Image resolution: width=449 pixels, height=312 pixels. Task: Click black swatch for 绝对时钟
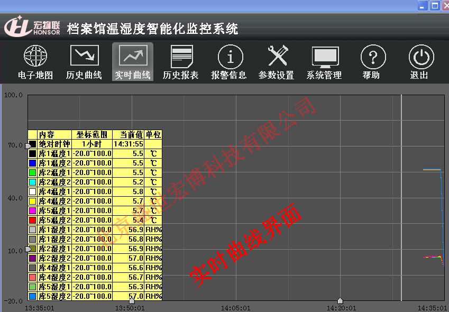[33, 144]
